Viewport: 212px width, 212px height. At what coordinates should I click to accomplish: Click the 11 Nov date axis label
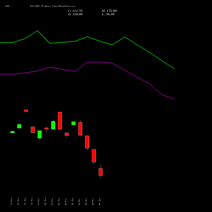(x=11, y=201)
